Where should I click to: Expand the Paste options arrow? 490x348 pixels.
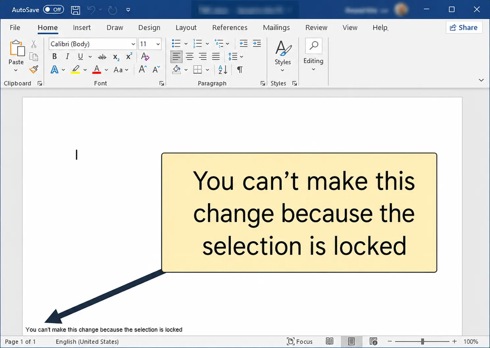click(x=15, y=70)
